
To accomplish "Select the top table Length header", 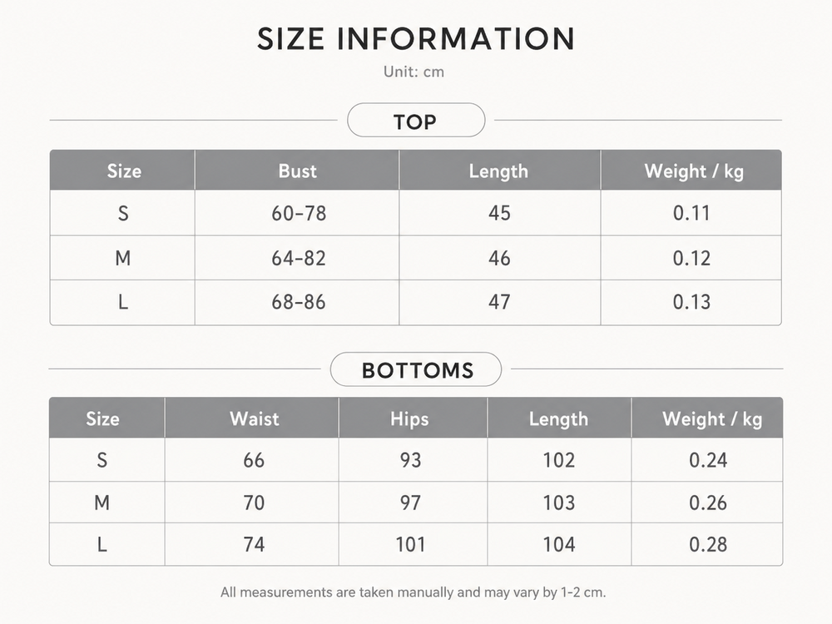I will click(498, 171).
